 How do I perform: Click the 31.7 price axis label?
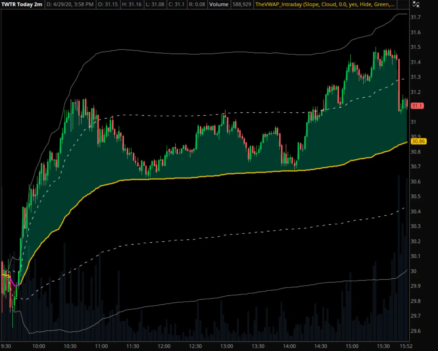(x=416, y=17)
